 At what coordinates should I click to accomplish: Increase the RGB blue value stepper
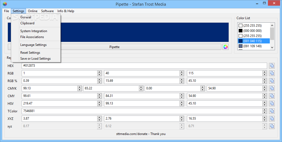(264, 72)
